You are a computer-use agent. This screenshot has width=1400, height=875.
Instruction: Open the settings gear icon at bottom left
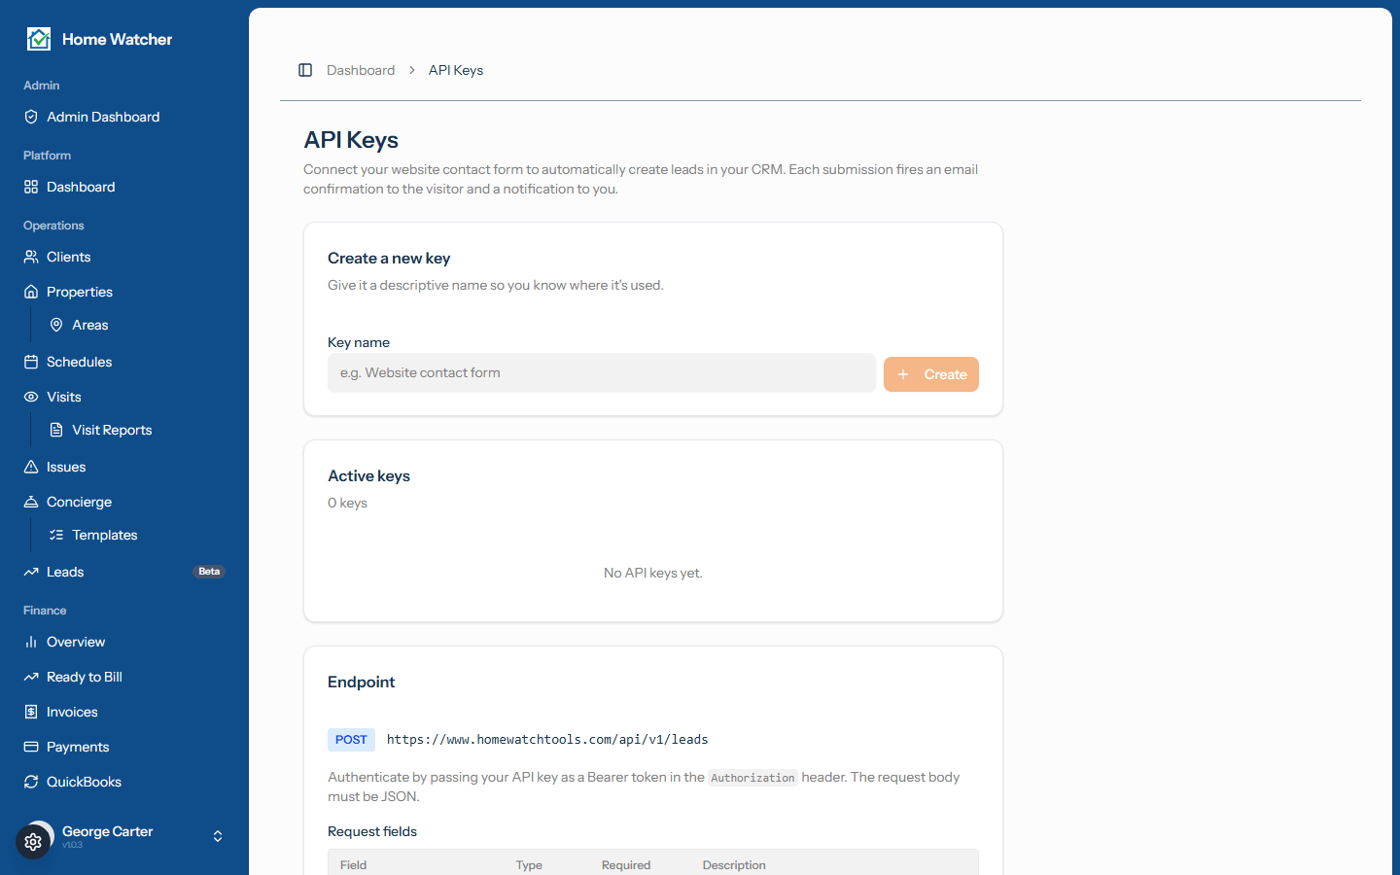coord(33,842)
